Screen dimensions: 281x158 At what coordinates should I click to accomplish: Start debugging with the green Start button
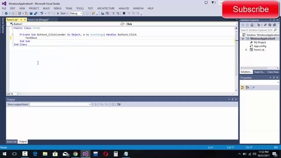coord(61,14)
